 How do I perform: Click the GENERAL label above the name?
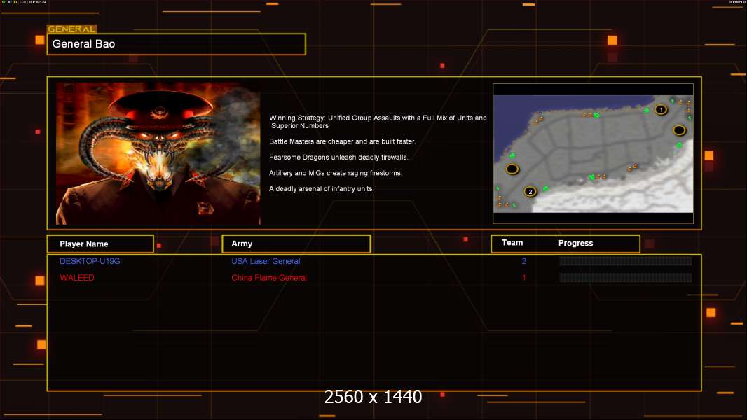click(x=71, y=29)
